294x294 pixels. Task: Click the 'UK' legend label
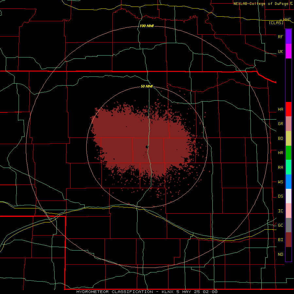(x=280, y=51)
